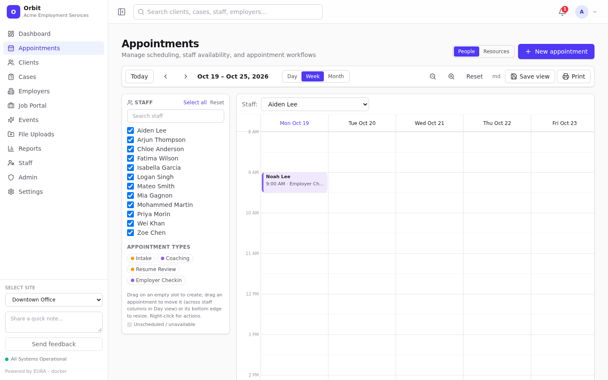608x380 pixels.
Task: Filter by Coaching appointment type
Action: click(175, 258)
